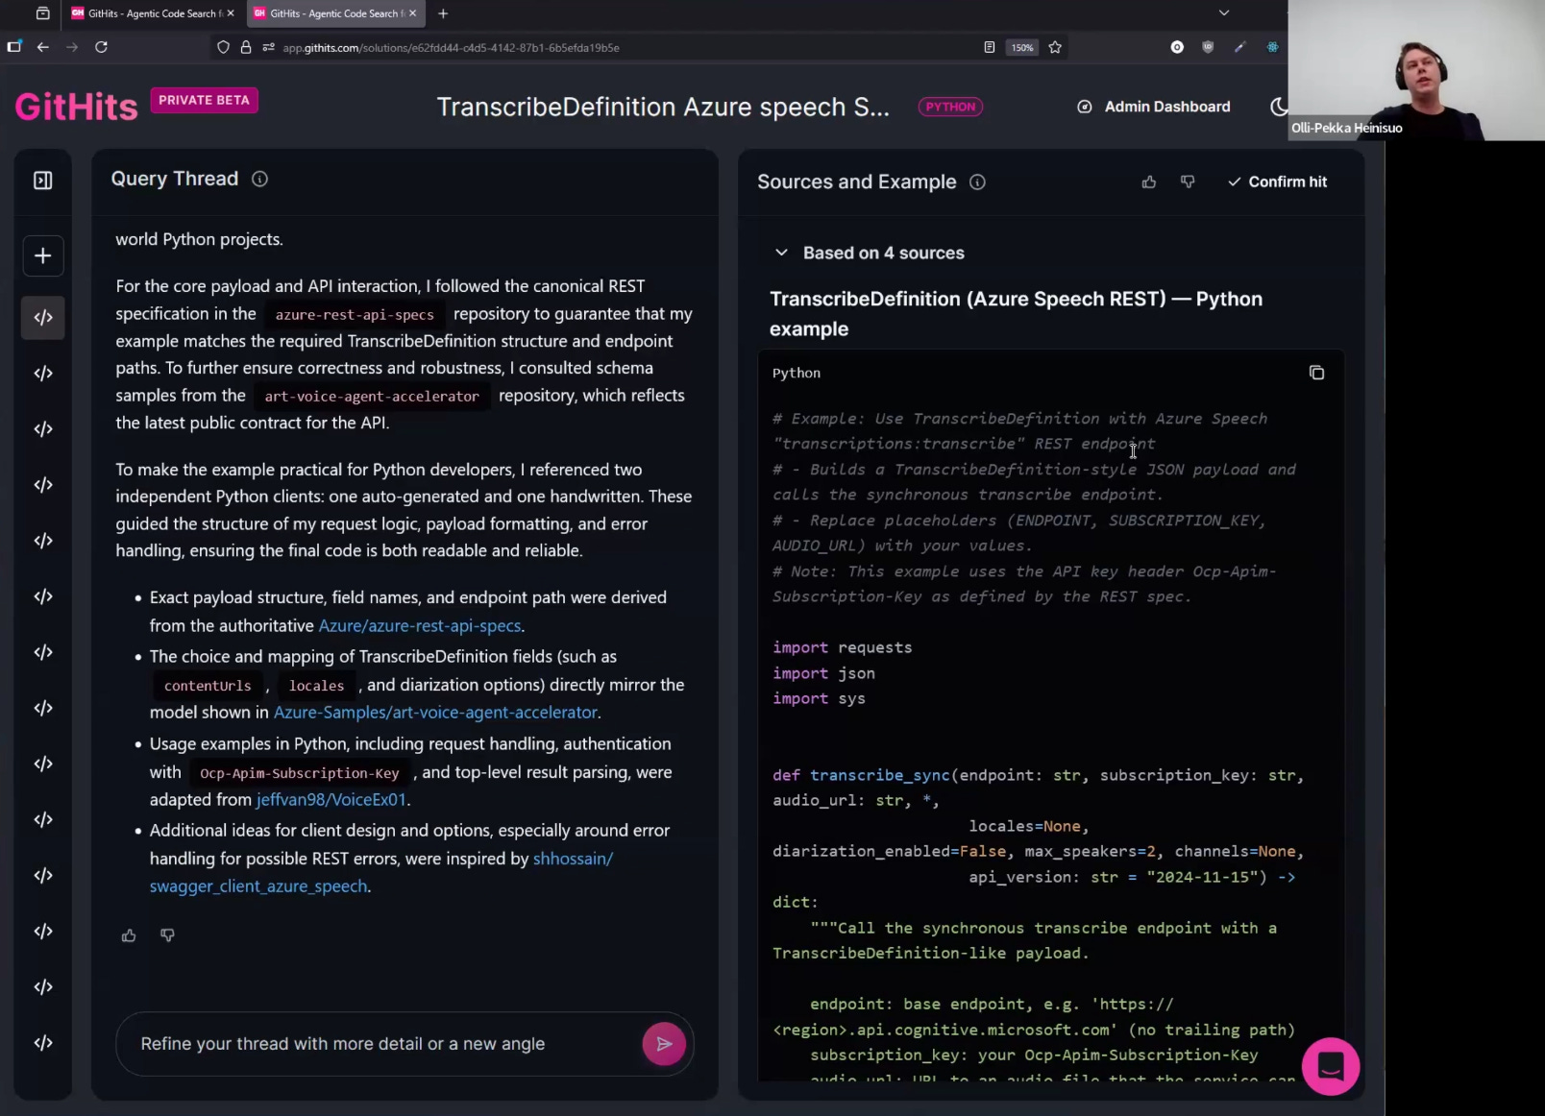1545x1116 pixels.
Task: Close the second GitHits tab
Action: (413, 13)
